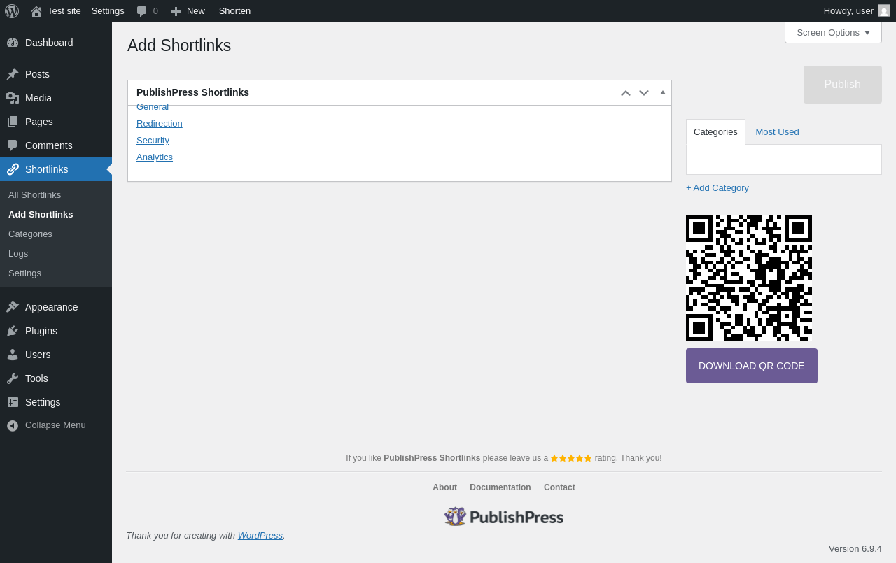Follow the WordPress link in the footer

coord(260,536)
